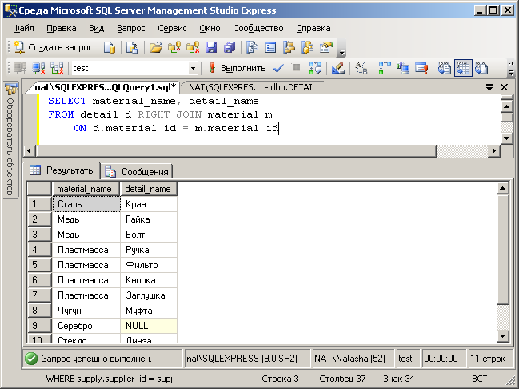The image size is (519, 389).
Task: Toggle Include Client Statistics
Action: (x=403, y=68)
